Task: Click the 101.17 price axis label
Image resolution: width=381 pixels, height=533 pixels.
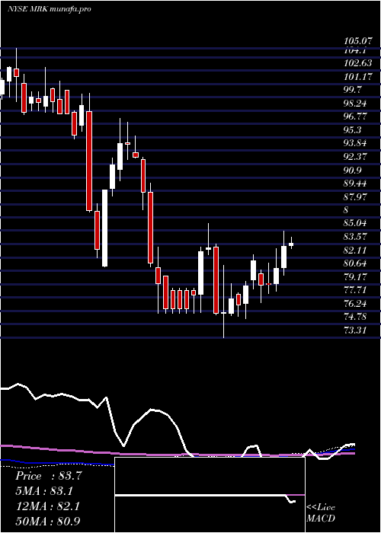Action: coord(358,76)
